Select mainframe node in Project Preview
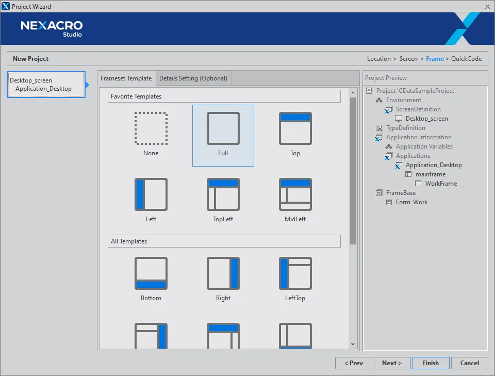Screen dimensions: 495x376 click(x=430, y=174)
